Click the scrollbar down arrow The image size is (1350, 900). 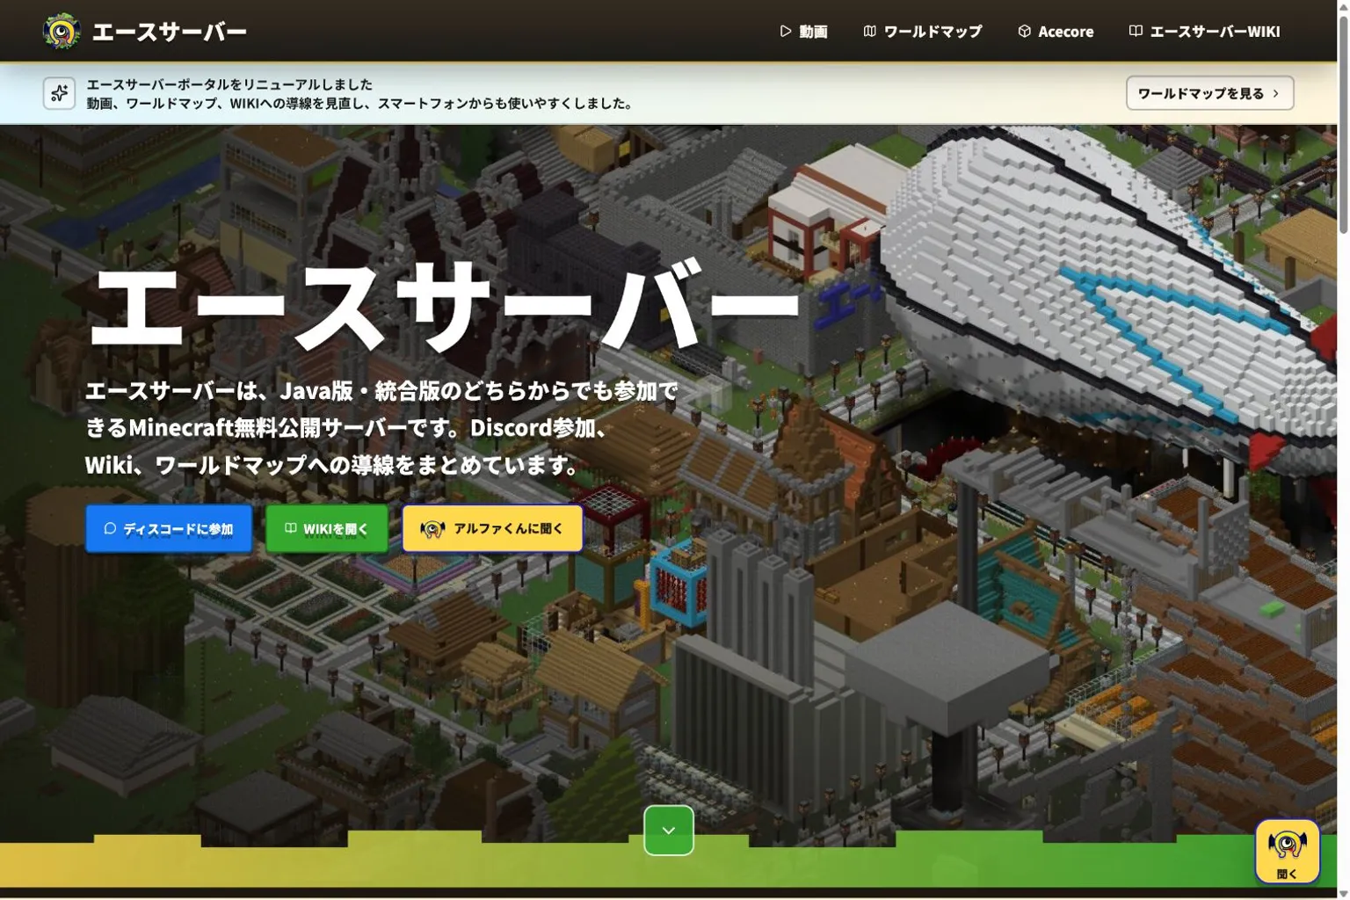pyautogui.click(x=1343, y=894)
